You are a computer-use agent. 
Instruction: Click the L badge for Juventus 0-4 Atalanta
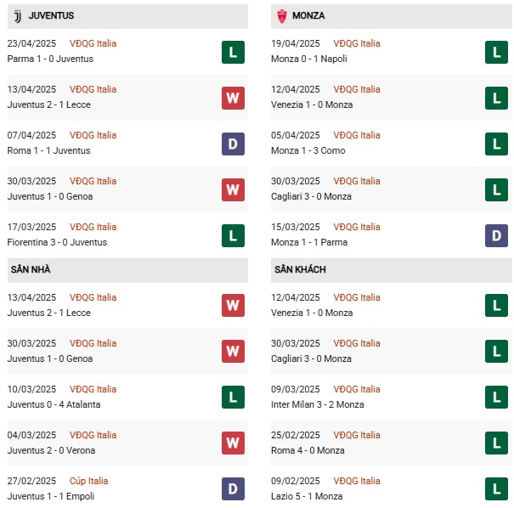233,398
